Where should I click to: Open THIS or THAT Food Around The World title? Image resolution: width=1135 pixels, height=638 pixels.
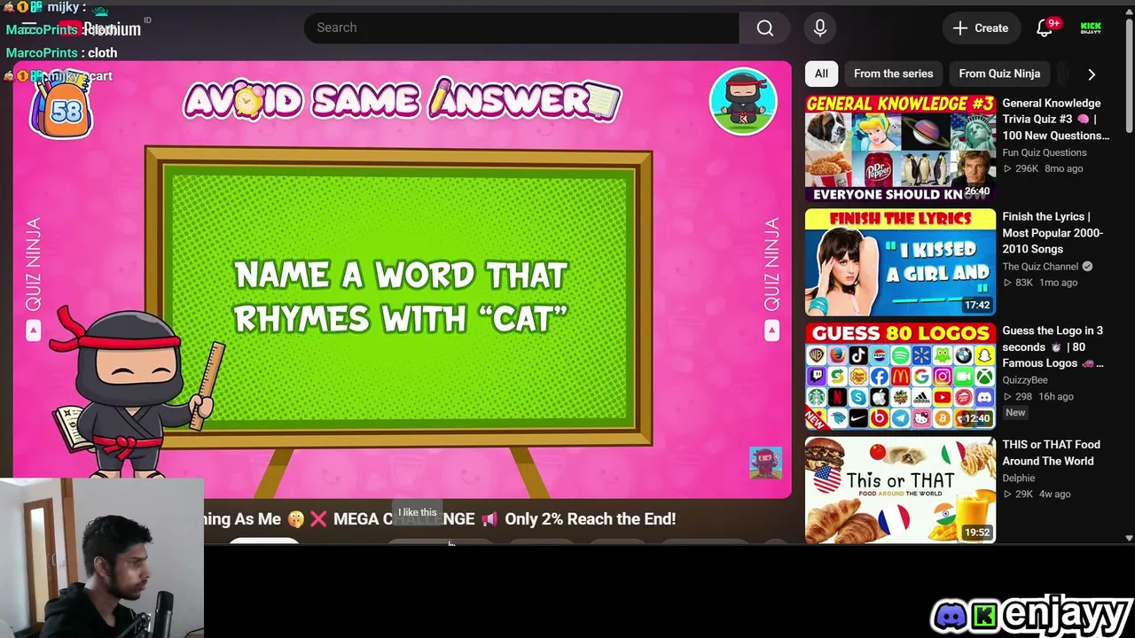pos(1051,453)
